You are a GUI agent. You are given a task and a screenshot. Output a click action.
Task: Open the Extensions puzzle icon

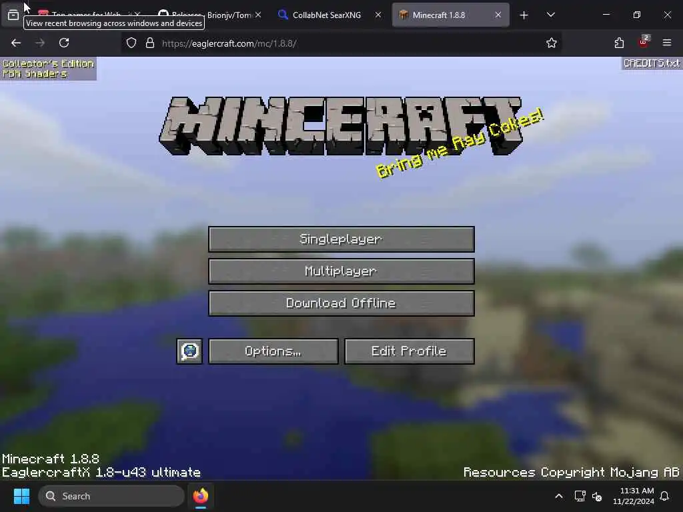click(619, 43)
